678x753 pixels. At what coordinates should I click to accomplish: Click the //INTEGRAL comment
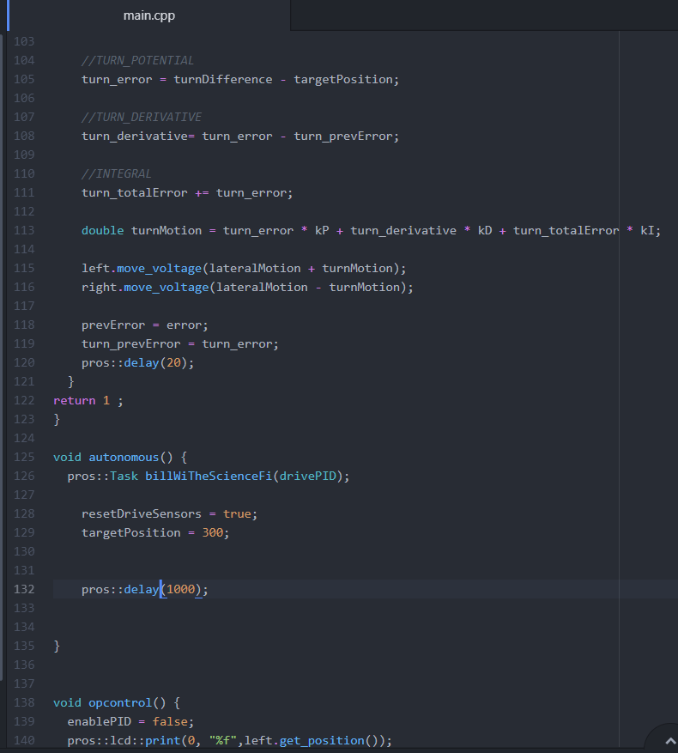click(x=116, y=173)
